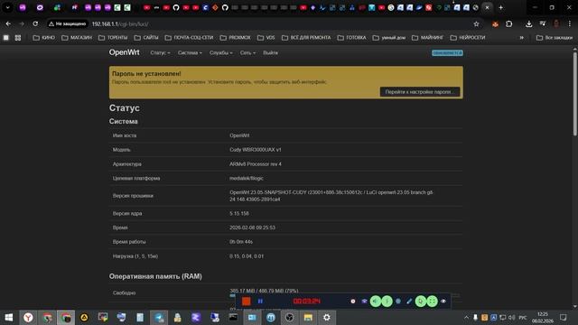Select model value Cudy WBR3000UAX v1
The height and width of the screenshot is (325, 578).
[255, 150]
